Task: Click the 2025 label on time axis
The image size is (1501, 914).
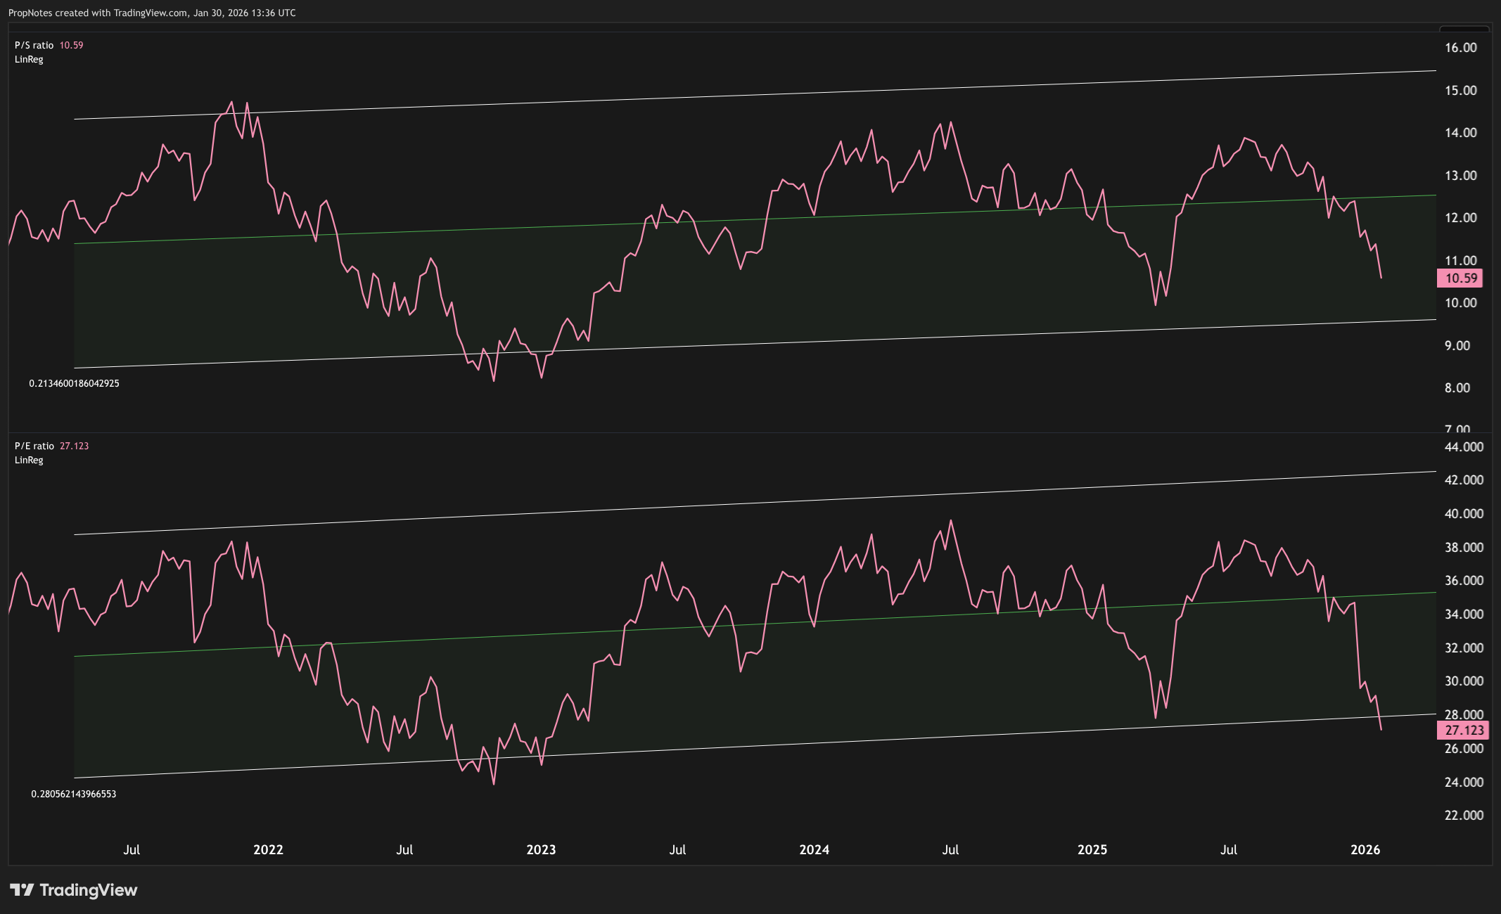Action: [x=1092, y=849]
